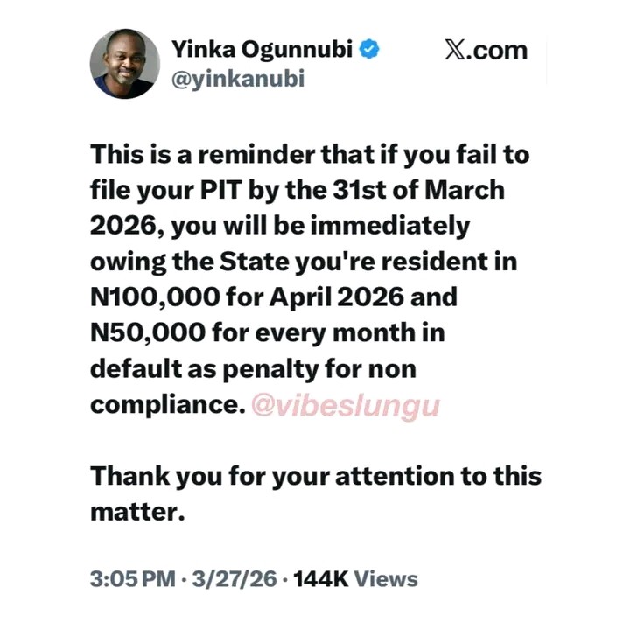Click the X logo
This screenshot has height=630, width=630.
[x=455, y=51]
